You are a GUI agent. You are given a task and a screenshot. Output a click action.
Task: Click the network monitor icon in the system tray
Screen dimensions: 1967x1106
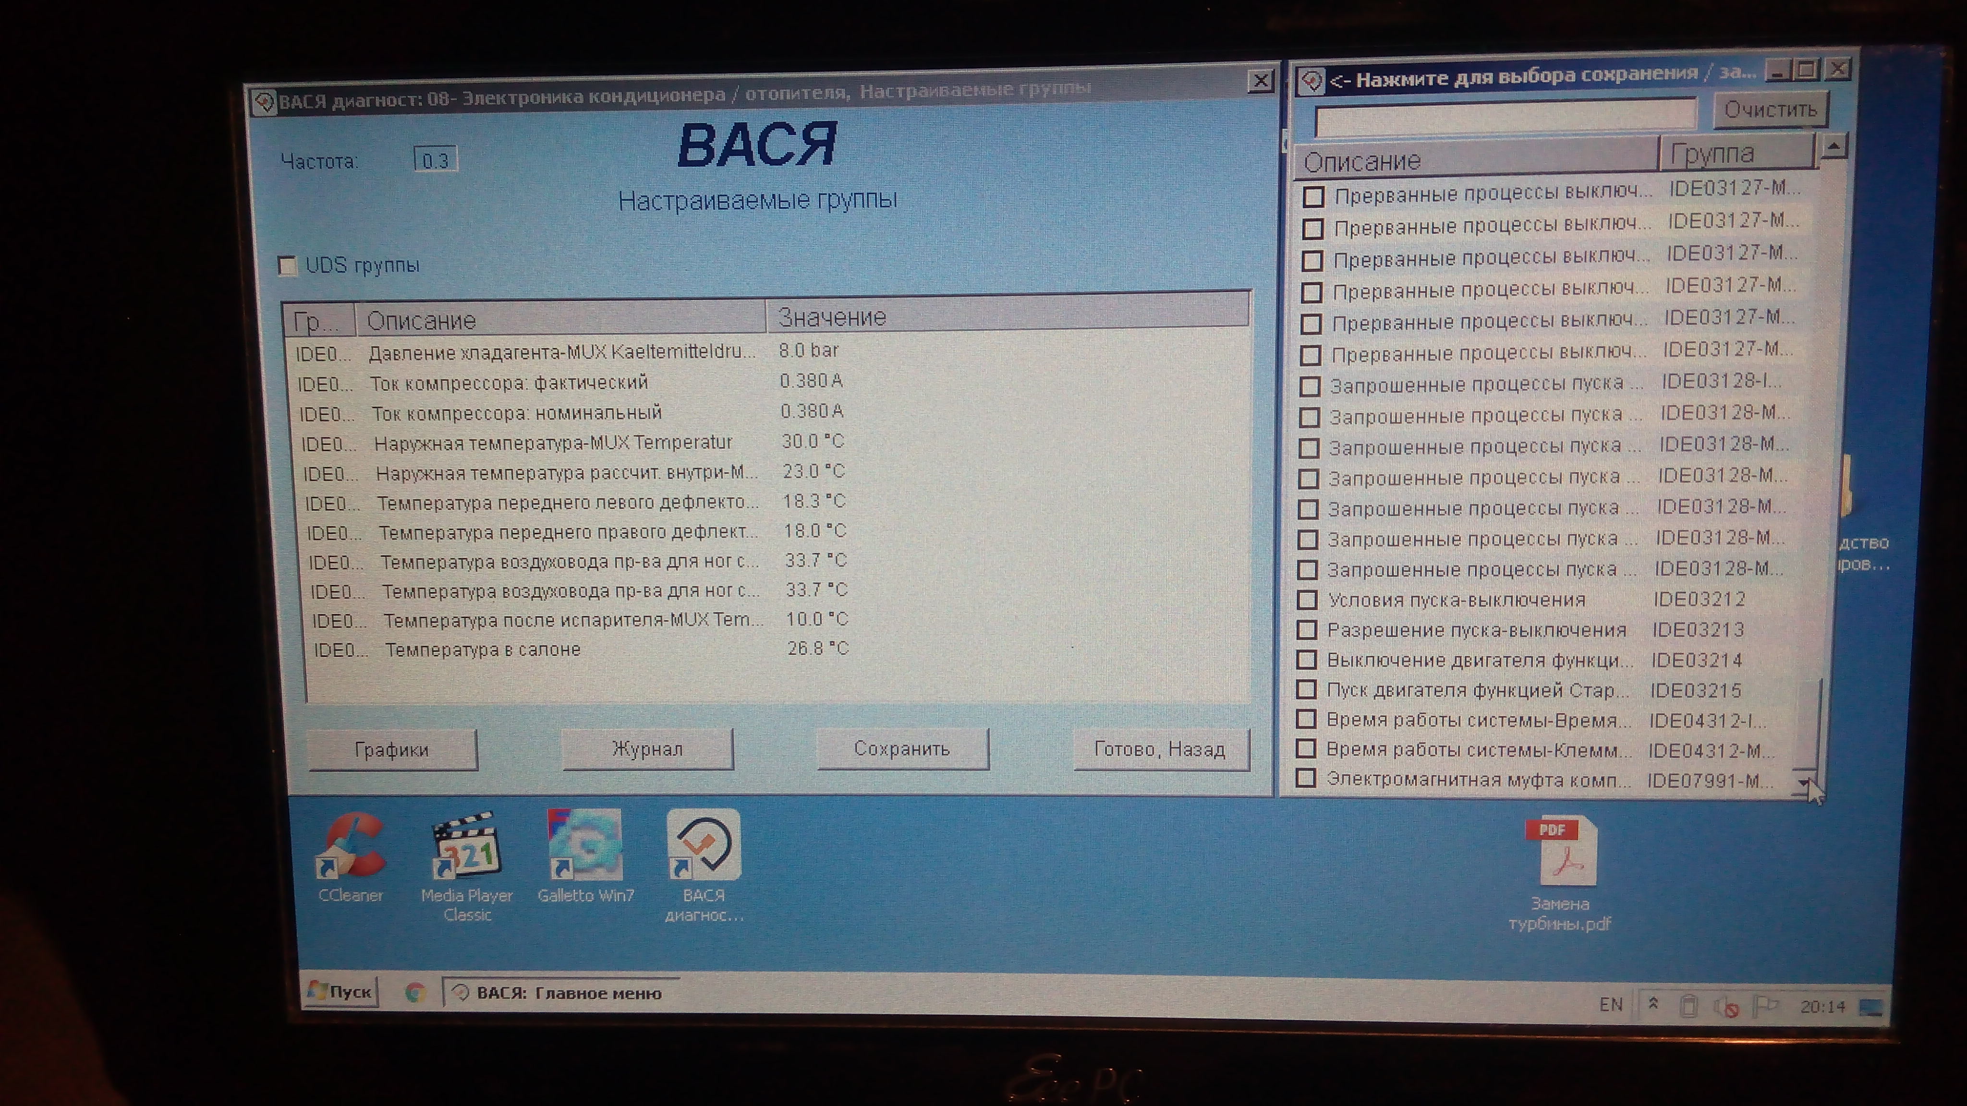(x=1870, y=1008)
